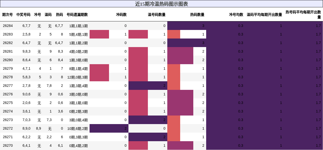Click omission cell 8期,1期,4期
The image size is (323, 150).
(x=78, y=68)
